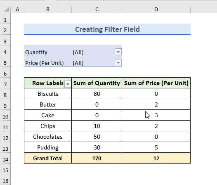
Task: Select the 'Chocolates' cell
Action: (x=48, y=137)
